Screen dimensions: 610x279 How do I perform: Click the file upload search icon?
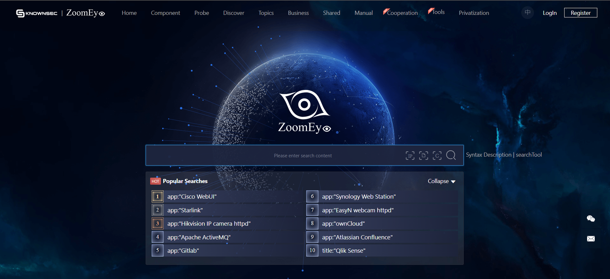click(x=424, y=156)
